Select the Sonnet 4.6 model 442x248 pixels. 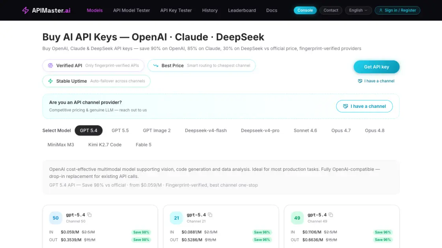tap(305, 131)
